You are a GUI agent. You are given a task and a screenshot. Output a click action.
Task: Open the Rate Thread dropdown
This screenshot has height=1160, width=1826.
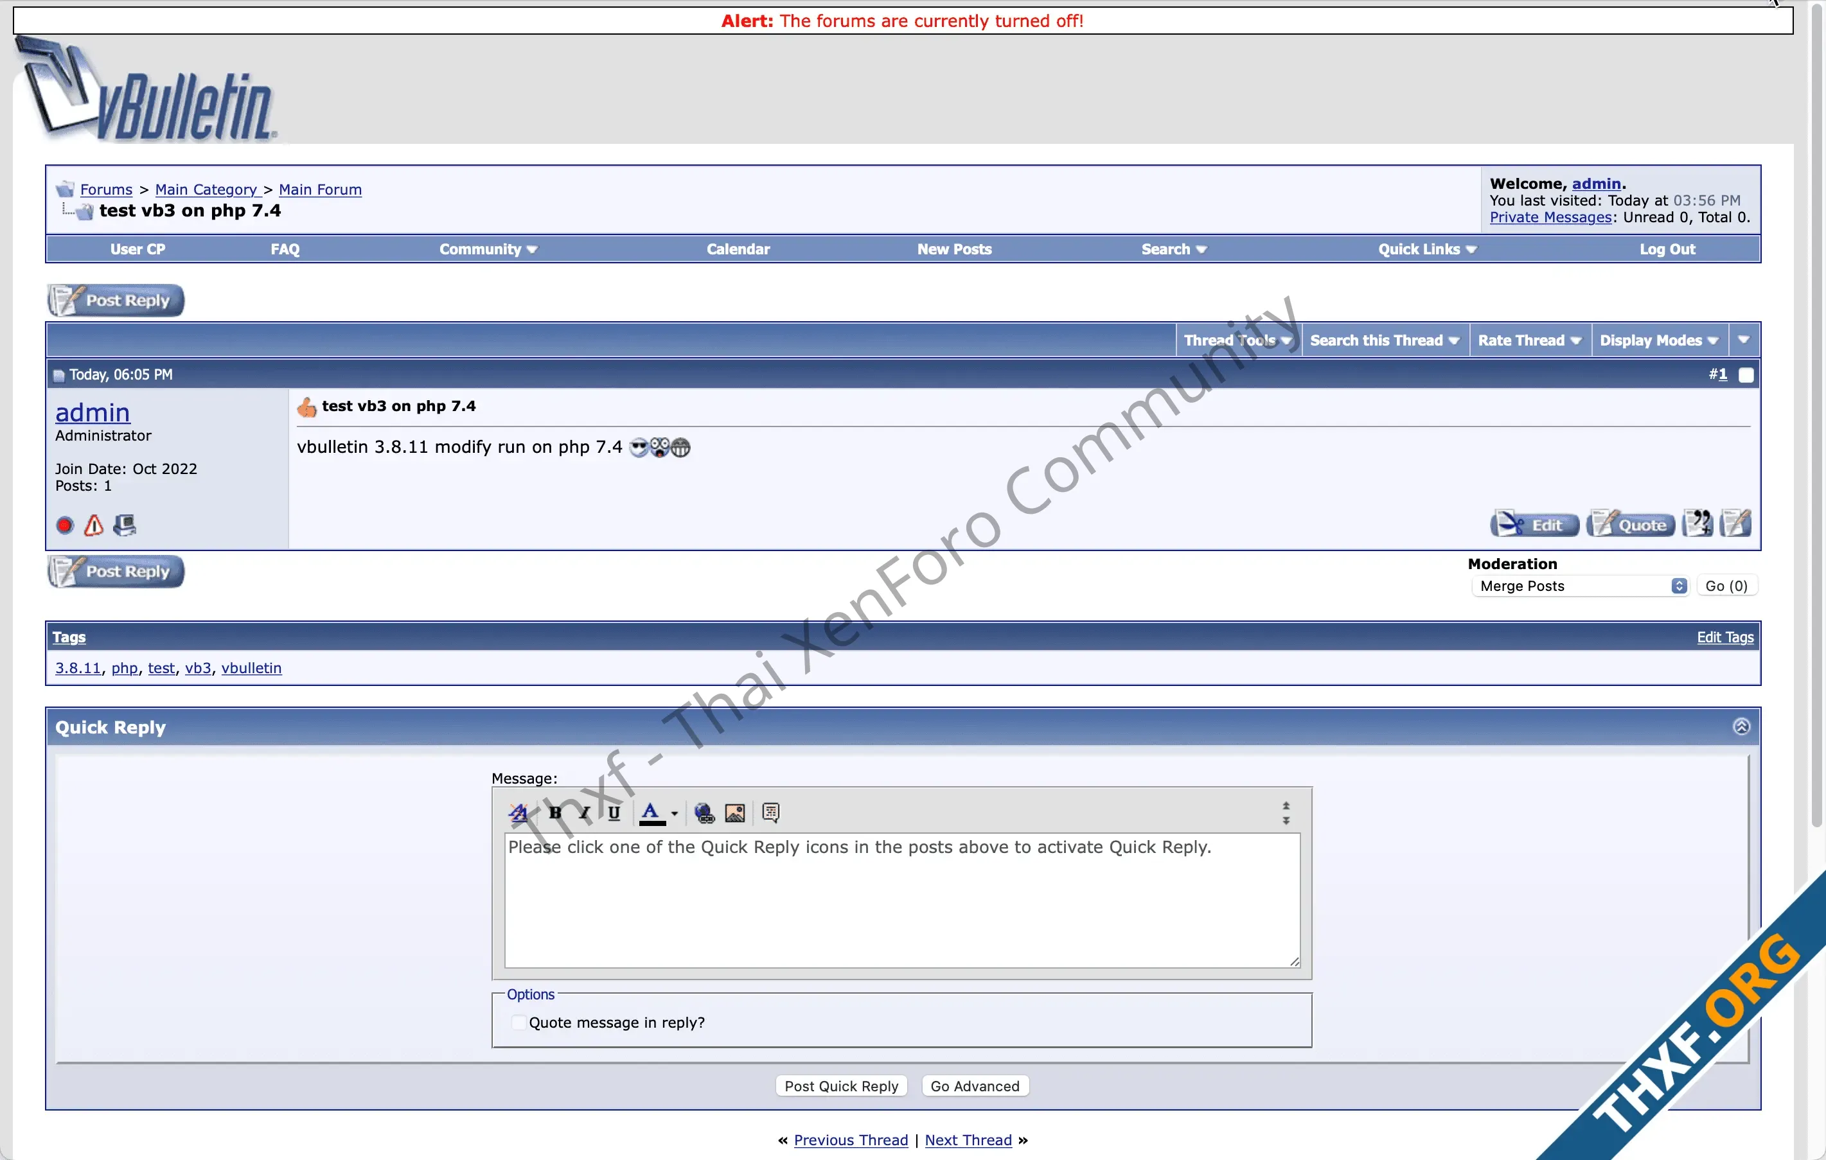coord(1530,340)
